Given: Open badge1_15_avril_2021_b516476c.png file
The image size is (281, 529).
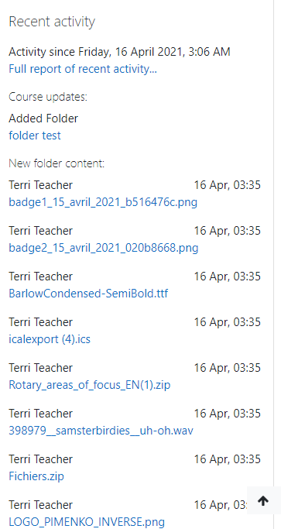Looking at the screenshot, I should 103,202.
